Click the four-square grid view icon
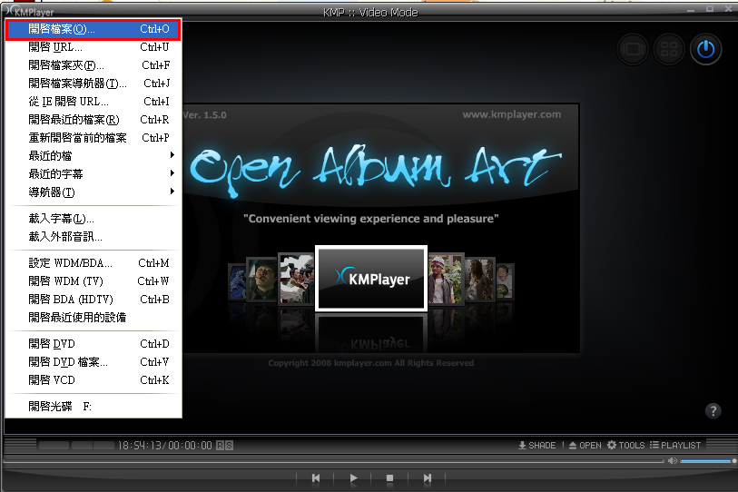738x492 pixels. [x=669, y=49]
